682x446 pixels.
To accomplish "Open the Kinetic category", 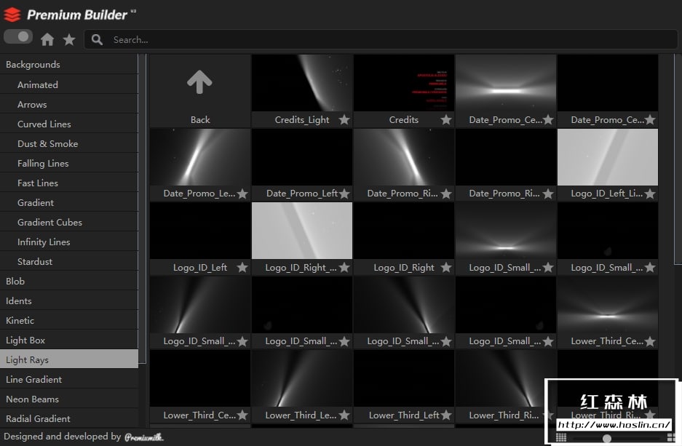I will 69,320.
